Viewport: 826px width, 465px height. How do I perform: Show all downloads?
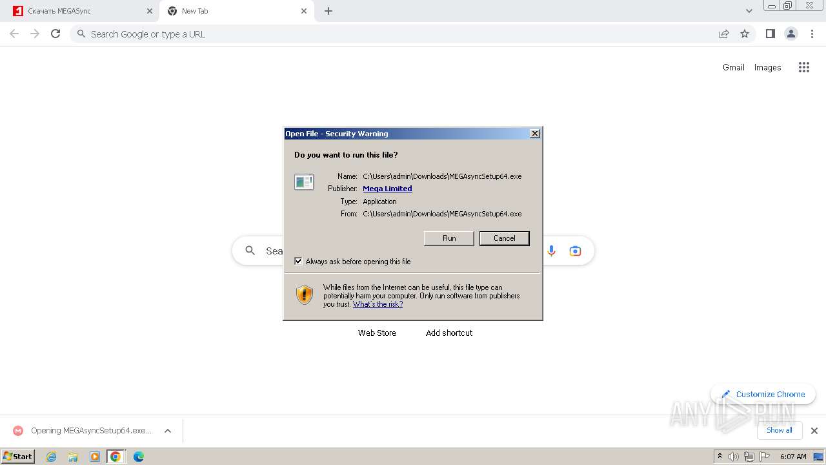(780, 430)
